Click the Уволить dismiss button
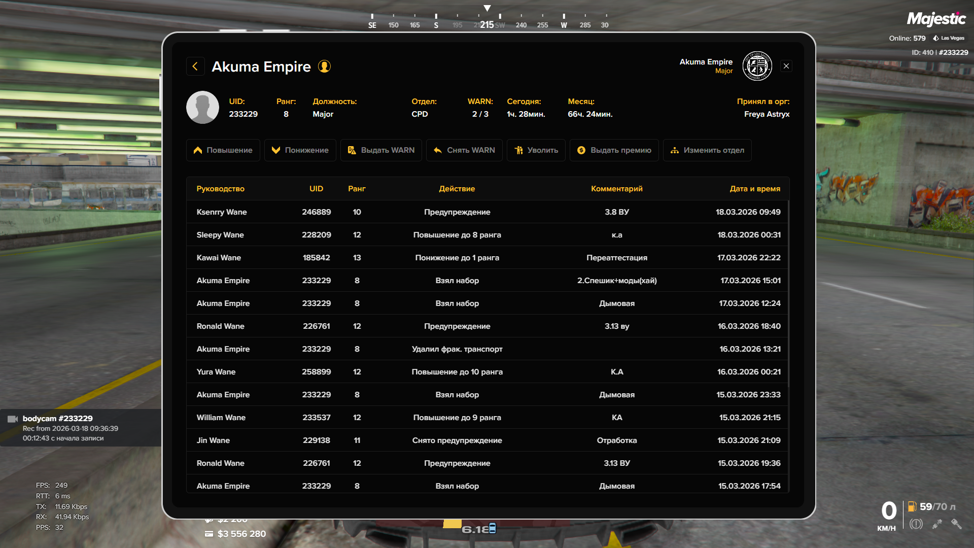974x548 pixels. pyautogui.click(x=536, y=150)
